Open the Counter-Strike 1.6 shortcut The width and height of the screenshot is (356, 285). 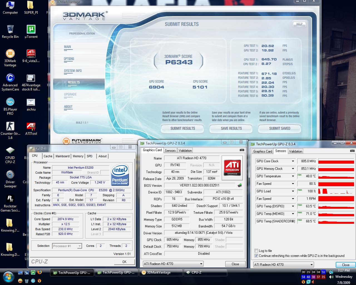coord(10,131)
